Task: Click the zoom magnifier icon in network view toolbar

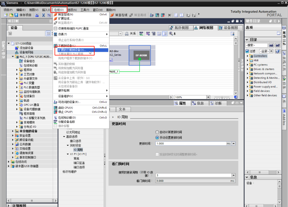Action: click(171, 34)
